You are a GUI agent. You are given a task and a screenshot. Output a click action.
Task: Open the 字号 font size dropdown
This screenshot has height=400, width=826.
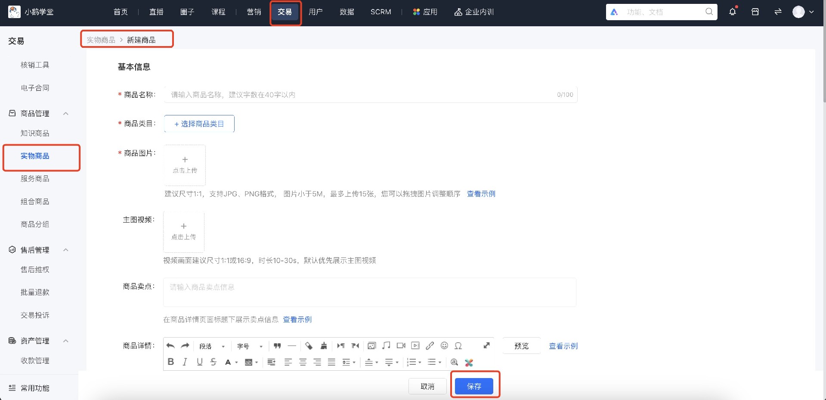coord(250,346)
